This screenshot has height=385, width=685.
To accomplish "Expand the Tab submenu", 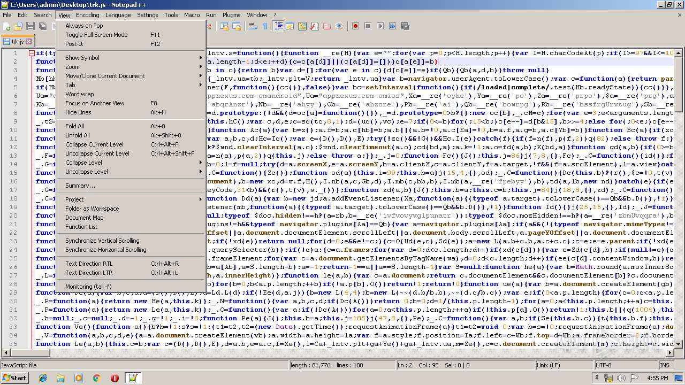I will (x=131, y=85).
